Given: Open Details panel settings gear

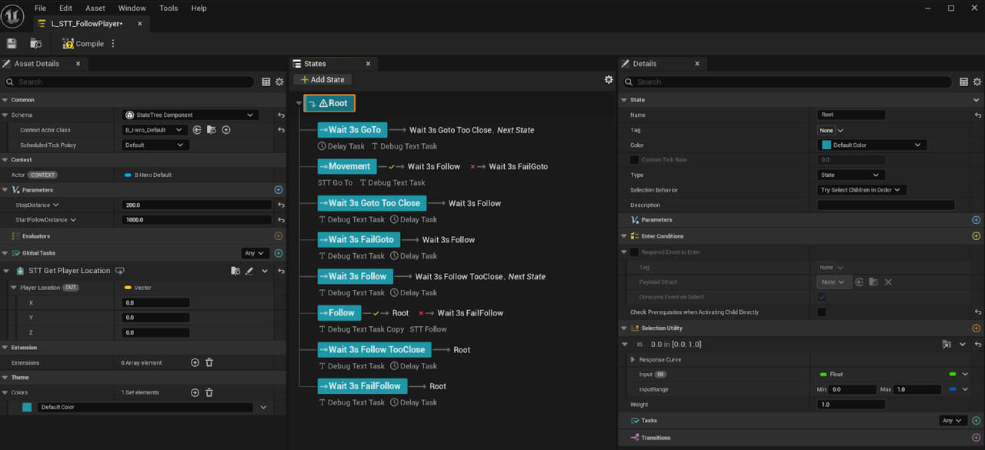Looking at the screenshot, I should click(977, 82).
